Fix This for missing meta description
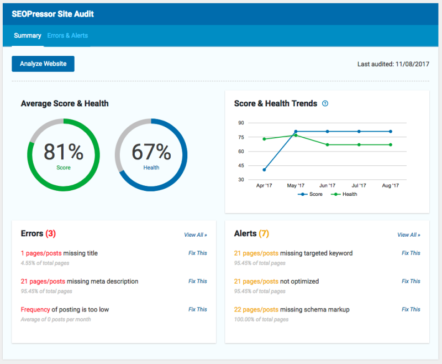 click(198, 282)
